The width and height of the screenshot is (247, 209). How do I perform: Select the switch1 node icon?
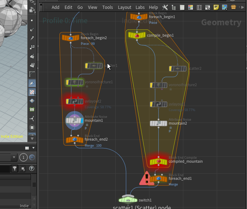pos(128,200)
